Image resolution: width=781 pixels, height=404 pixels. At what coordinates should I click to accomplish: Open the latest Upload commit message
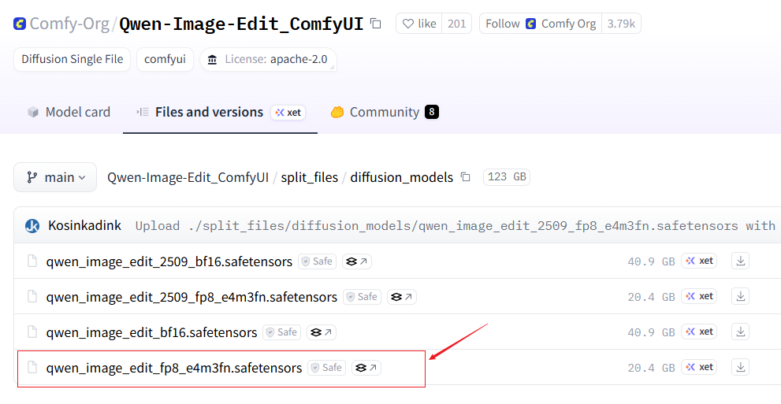click(x=455, y=226)
